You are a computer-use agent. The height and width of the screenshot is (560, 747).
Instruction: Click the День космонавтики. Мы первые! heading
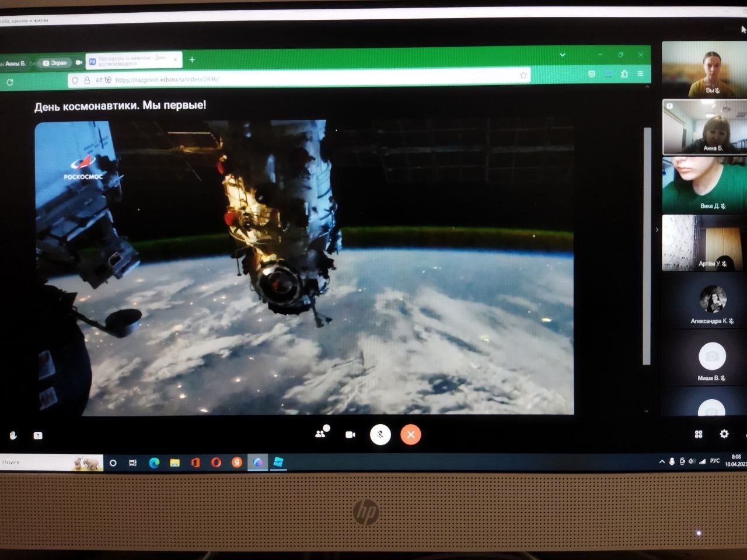point(120,106)
